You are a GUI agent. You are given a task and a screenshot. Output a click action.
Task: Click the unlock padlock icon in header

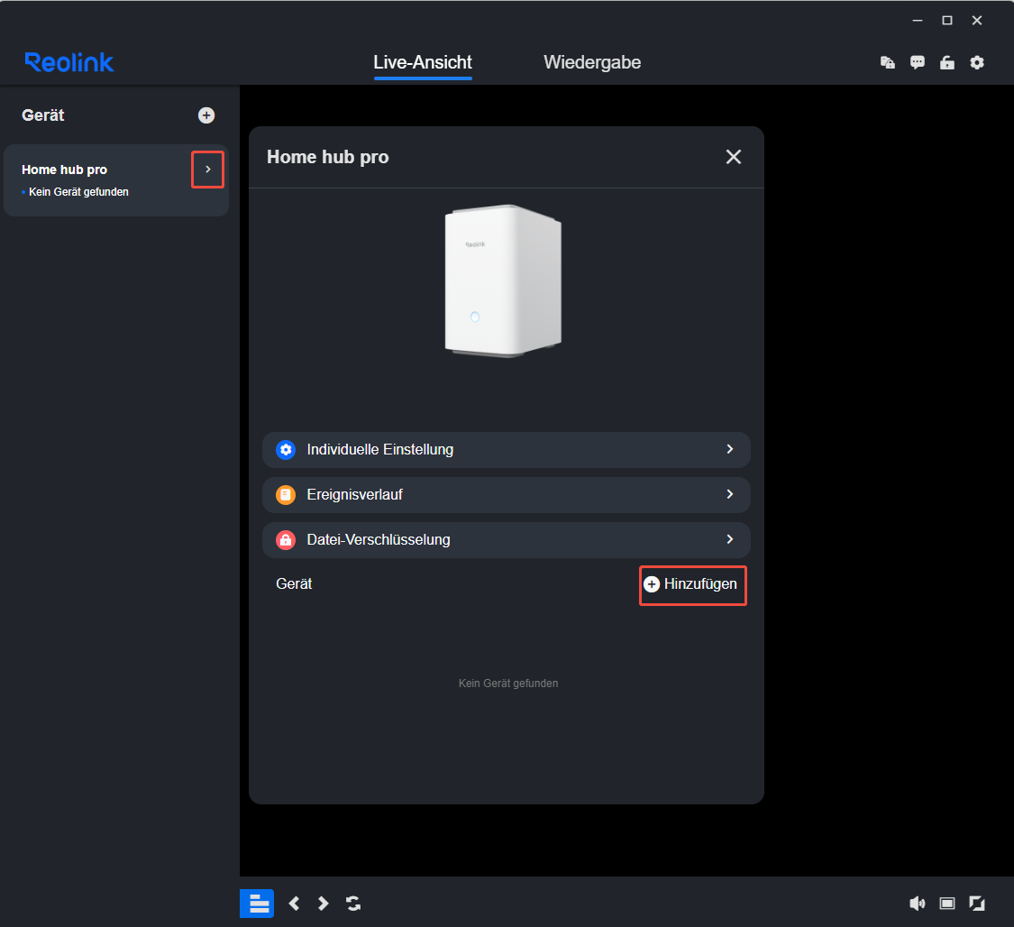tap(946, 62)
